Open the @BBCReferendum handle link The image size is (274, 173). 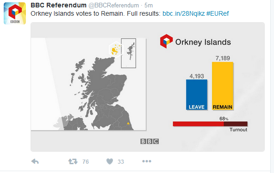(x=114, y=6)
